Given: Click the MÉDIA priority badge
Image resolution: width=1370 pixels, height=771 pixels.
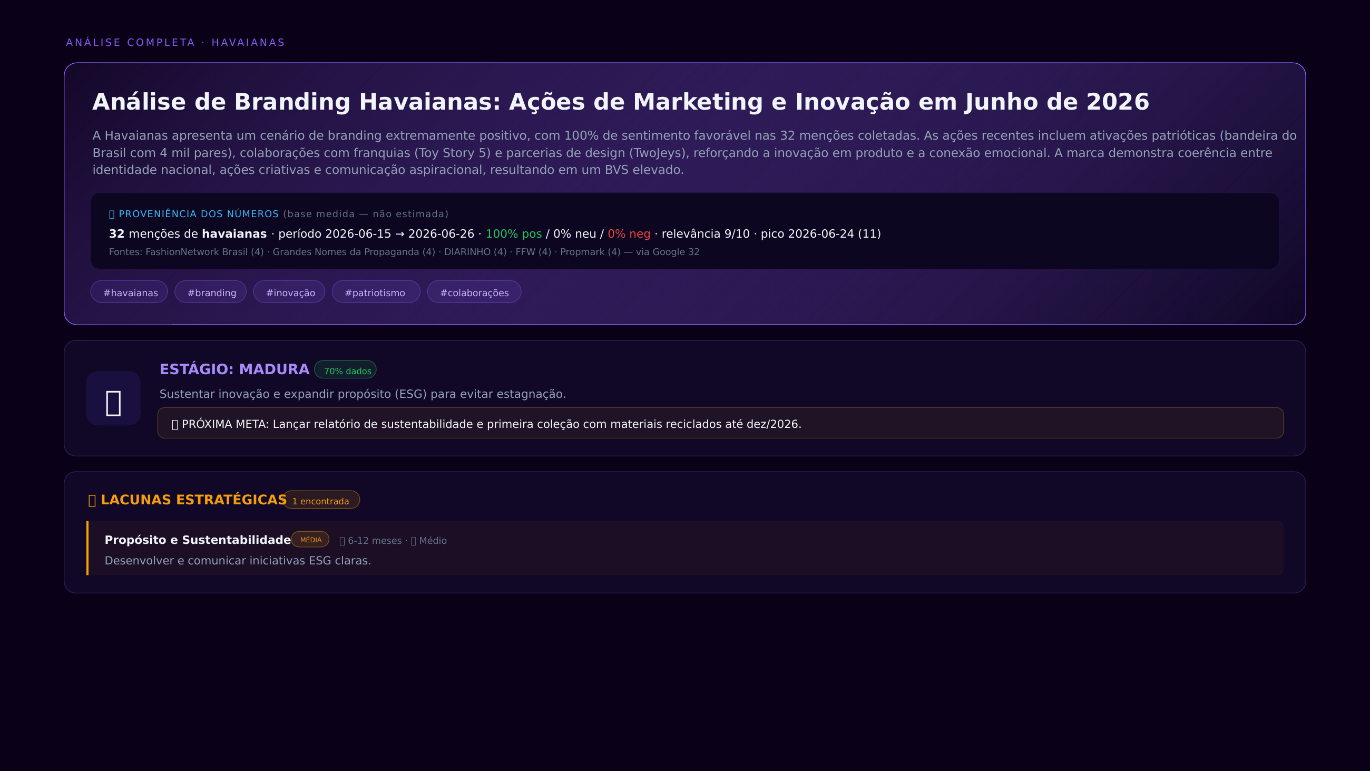Looking at the screenshot, I should (310, 540).
